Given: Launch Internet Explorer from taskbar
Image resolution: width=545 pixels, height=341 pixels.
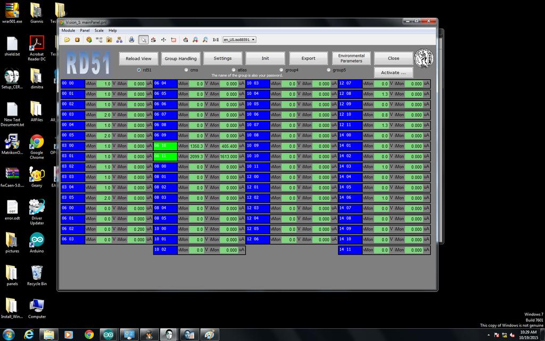Looking at the screenshot, I should [29, 335].
